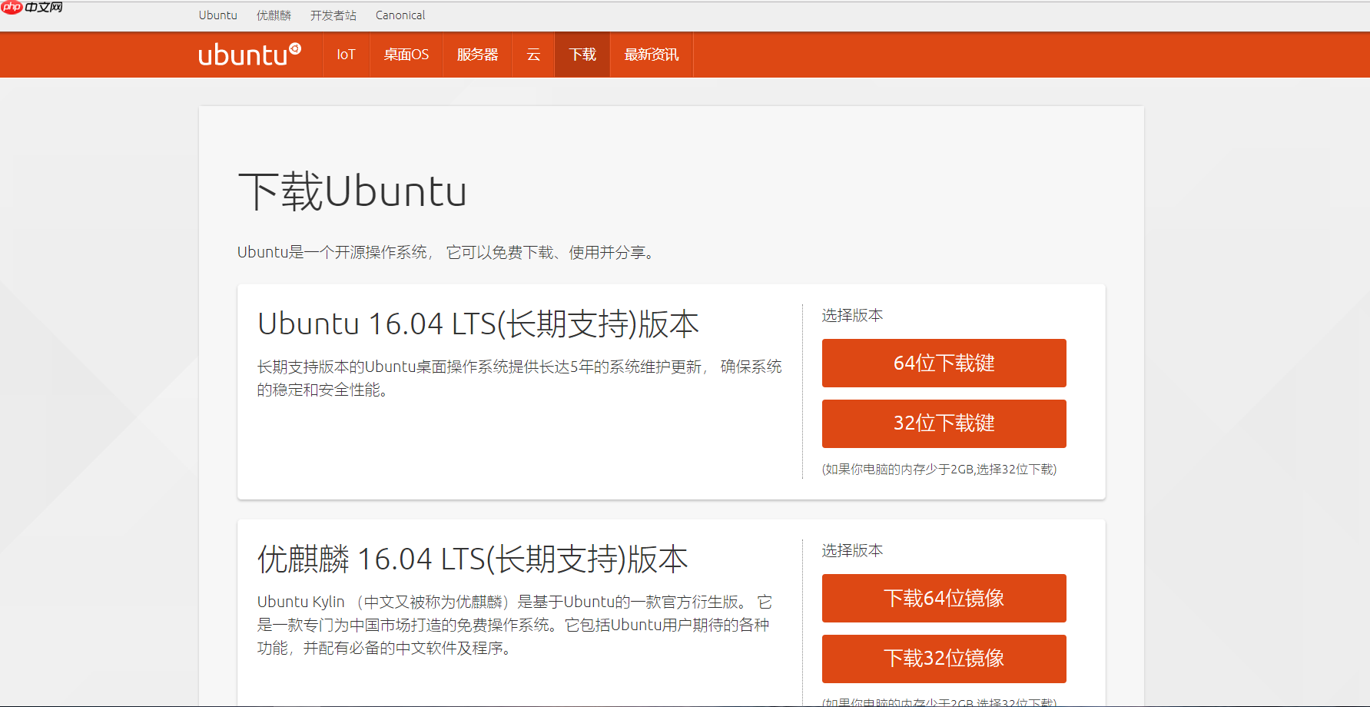This screenshot has width=1370, height=707.
Task: Open the Canonical website link
Action: click(x=400, y=15)
